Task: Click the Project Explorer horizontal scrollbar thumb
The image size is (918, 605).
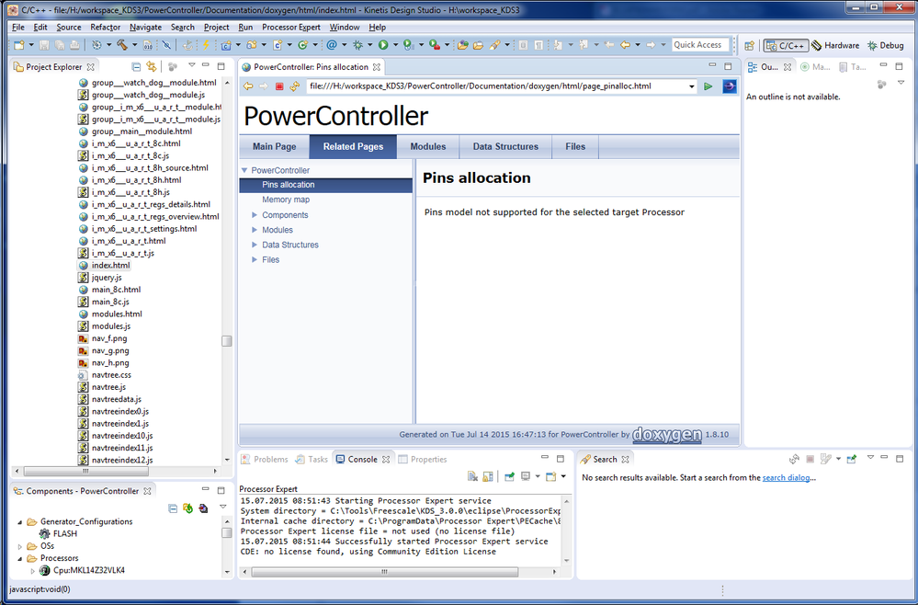Action: 85,470
